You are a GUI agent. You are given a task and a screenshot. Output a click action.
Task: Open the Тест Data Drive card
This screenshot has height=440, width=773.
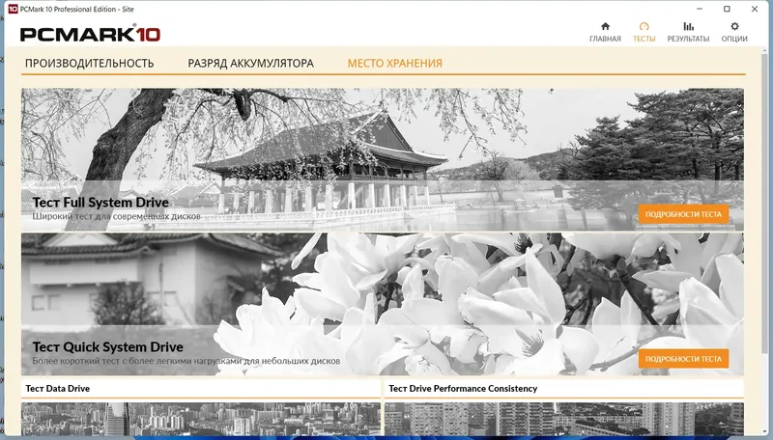[201, 407]
